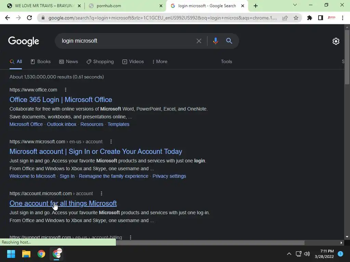Open the volume control in the tray

tap(307, 254)
